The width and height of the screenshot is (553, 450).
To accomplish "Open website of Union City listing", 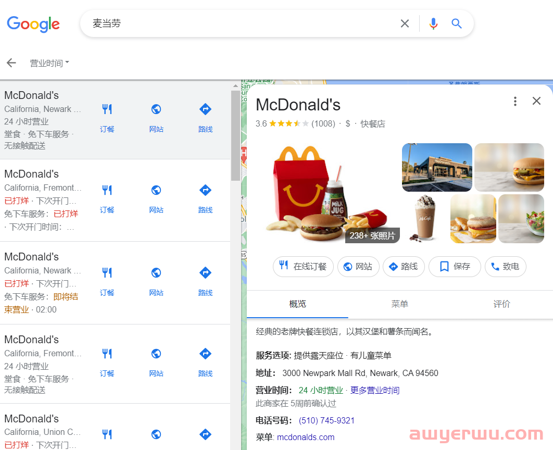I will 156,434.
